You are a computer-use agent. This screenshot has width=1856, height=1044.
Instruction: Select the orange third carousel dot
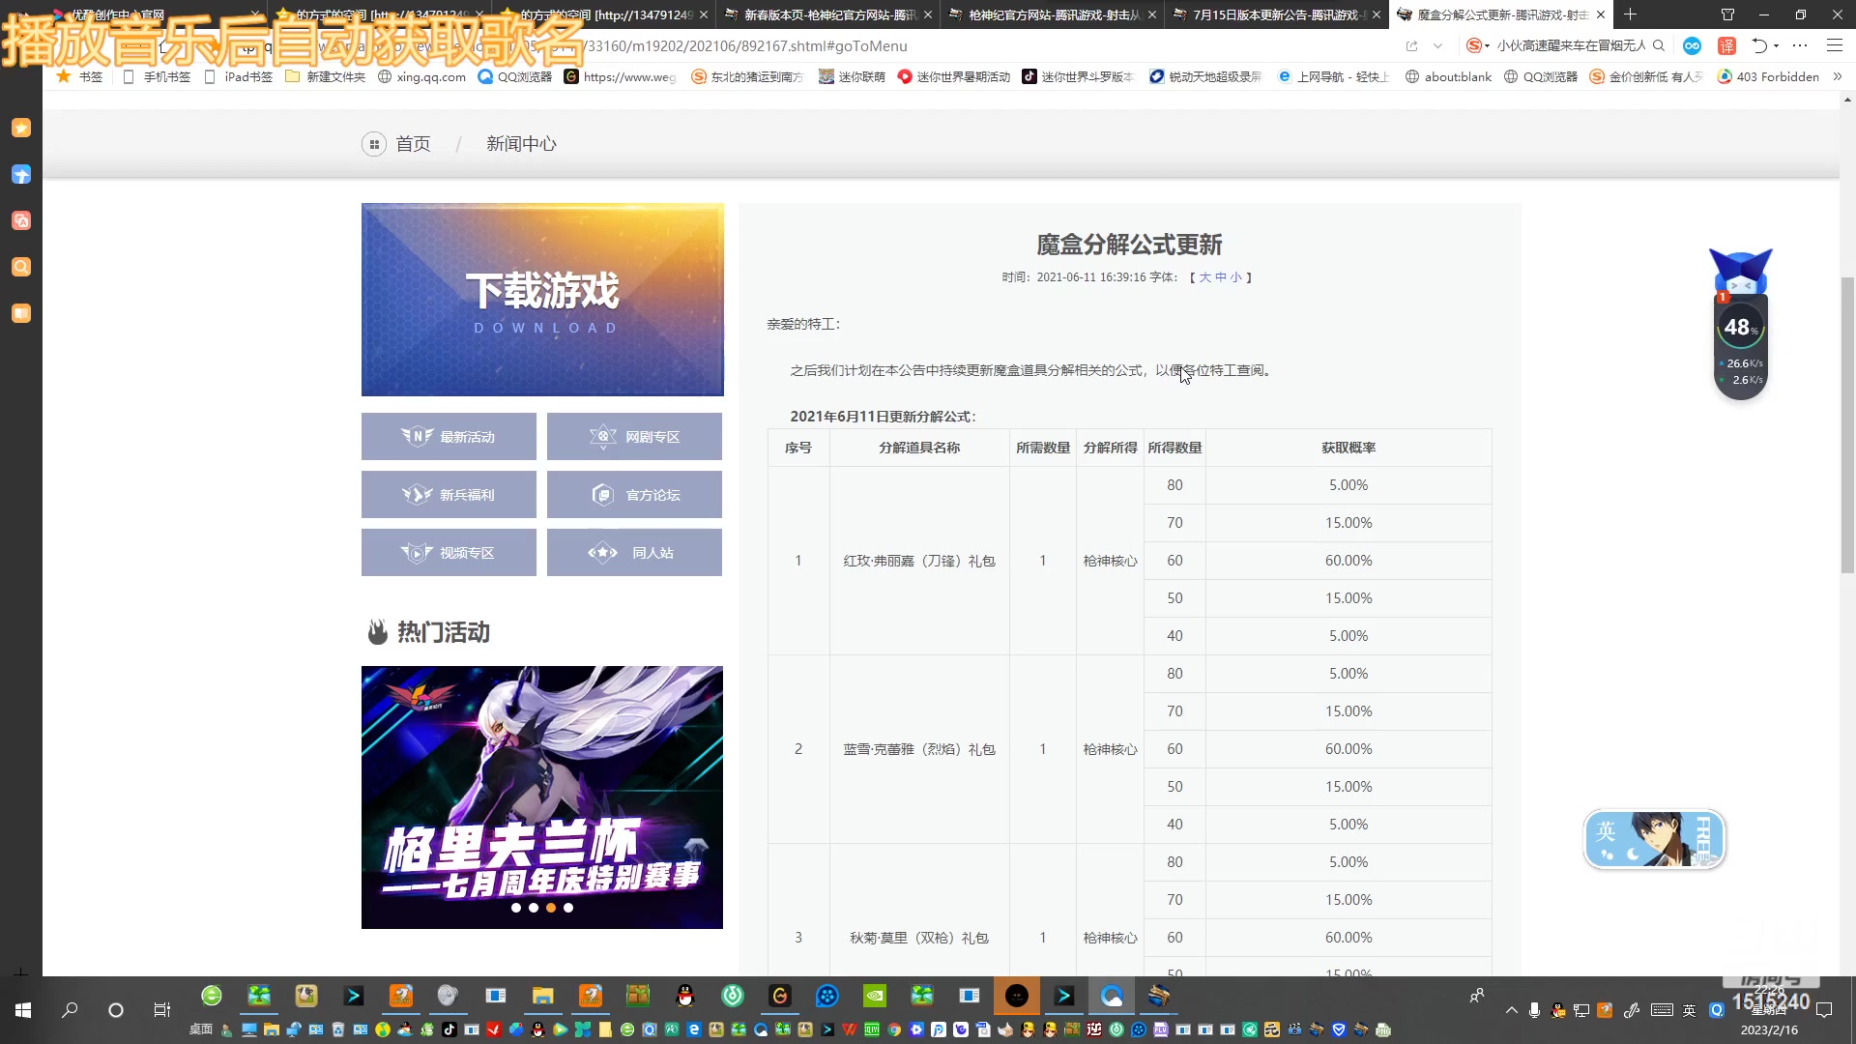click(x=551, y=908)
